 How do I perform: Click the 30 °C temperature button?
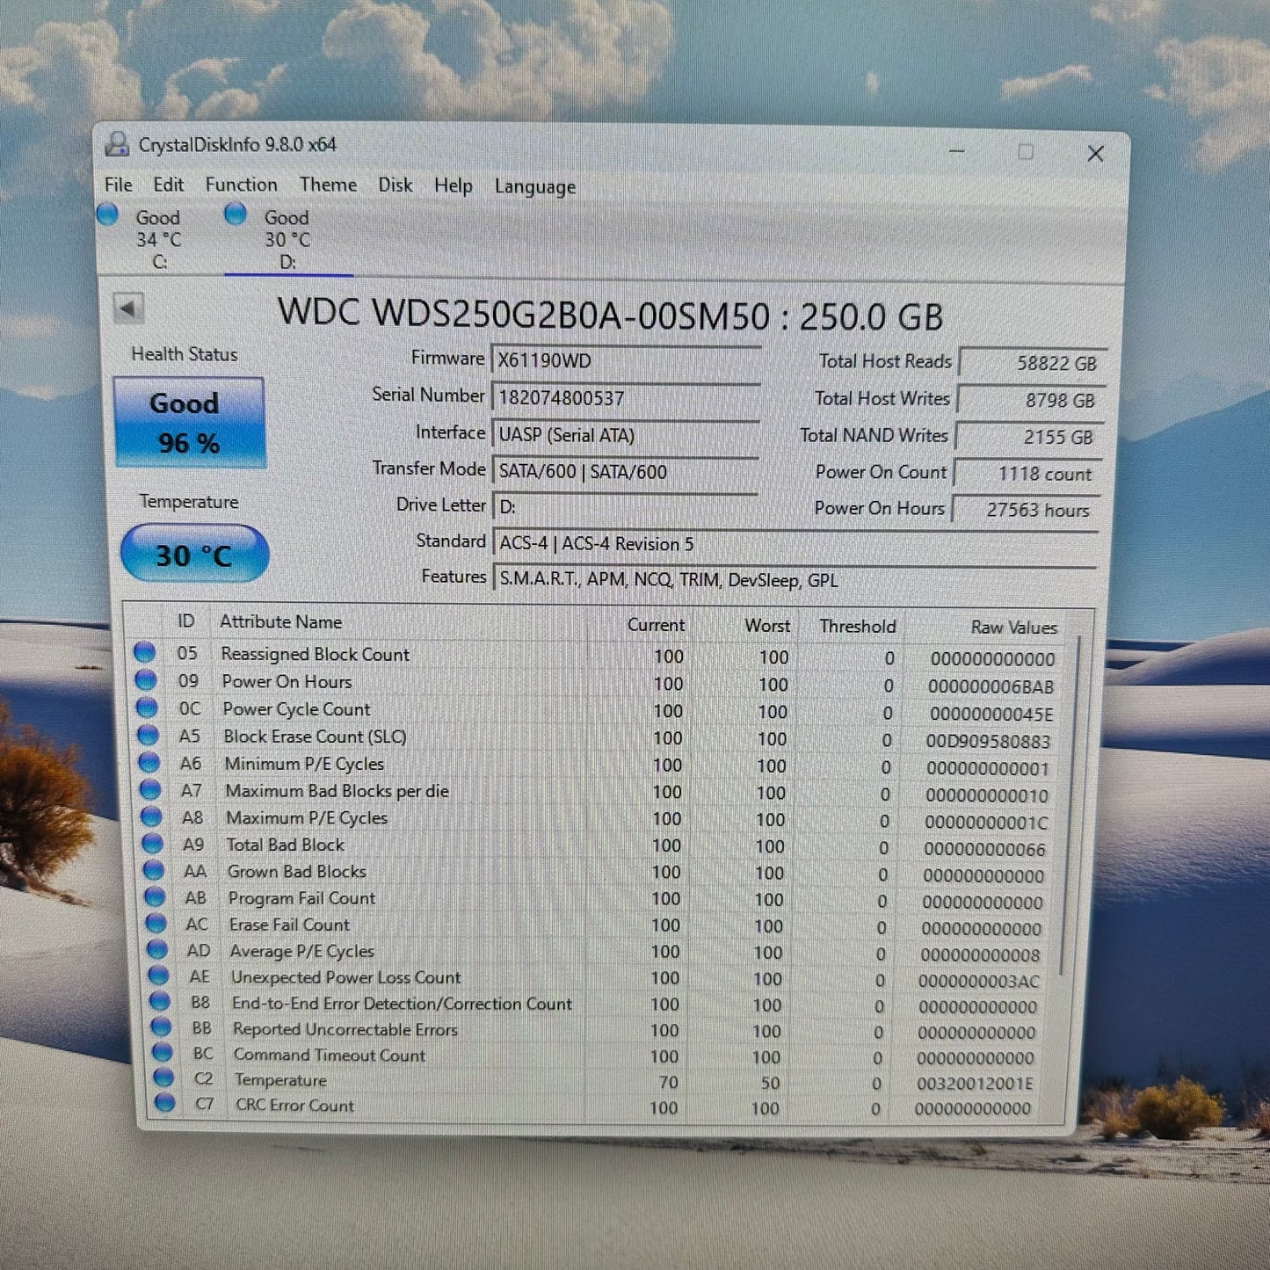(x=194, y=554)
